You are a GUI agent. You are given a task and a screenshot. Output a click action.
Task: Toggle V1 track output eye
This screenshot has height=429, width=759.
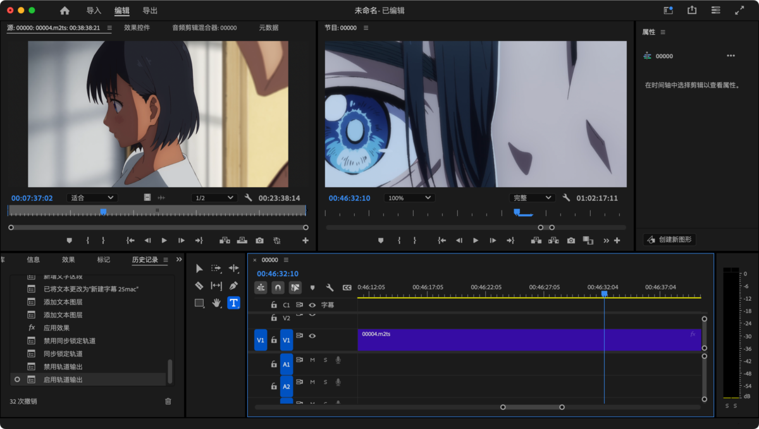point(312,336)
